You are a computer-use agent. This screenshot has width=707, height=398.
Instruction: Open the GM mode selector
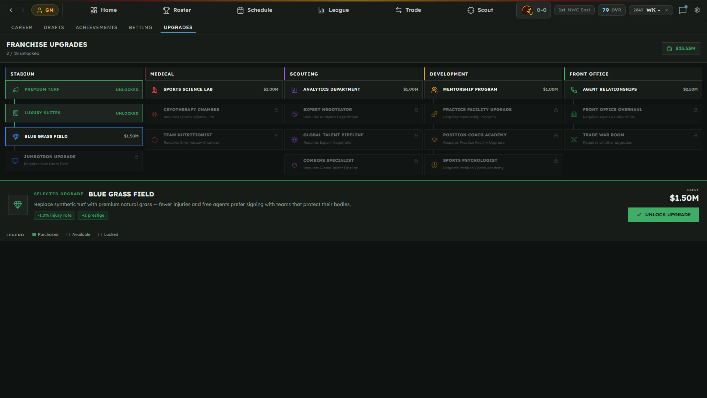coord(45,10)
